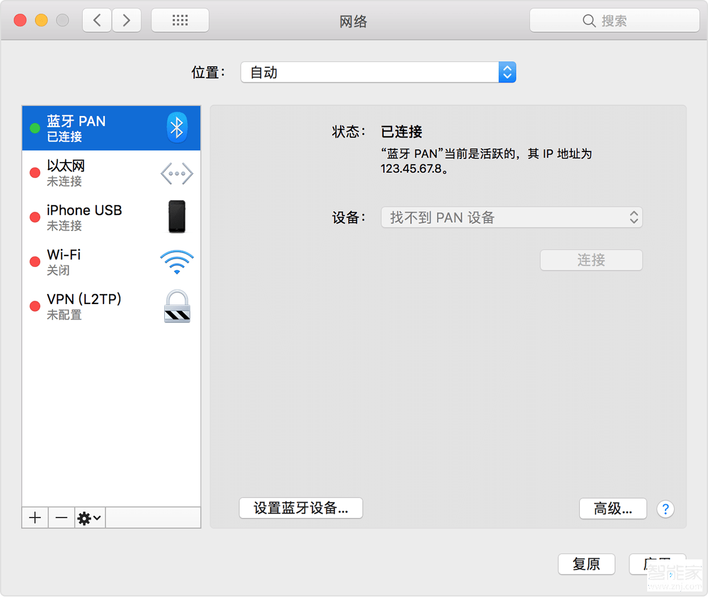Open the 设备 PAN device dropdown
Image resolution: width=708 pixels, height=597 pixels.
click(511, 217)
